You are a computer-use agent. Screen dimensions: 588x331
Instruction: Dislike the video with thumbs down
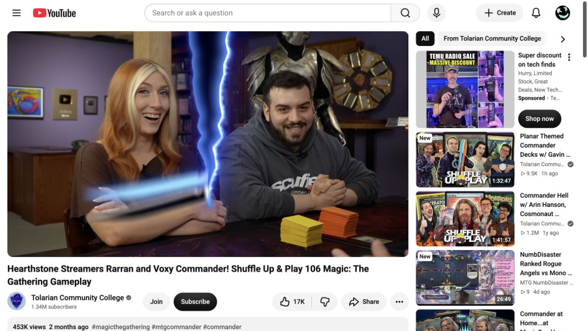point(325,302)
